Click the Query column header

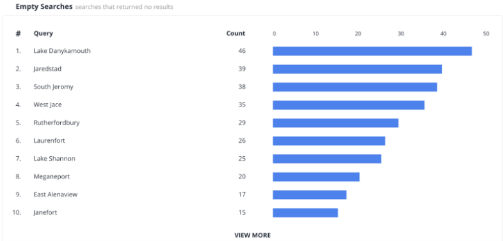[x=44, y=34]
